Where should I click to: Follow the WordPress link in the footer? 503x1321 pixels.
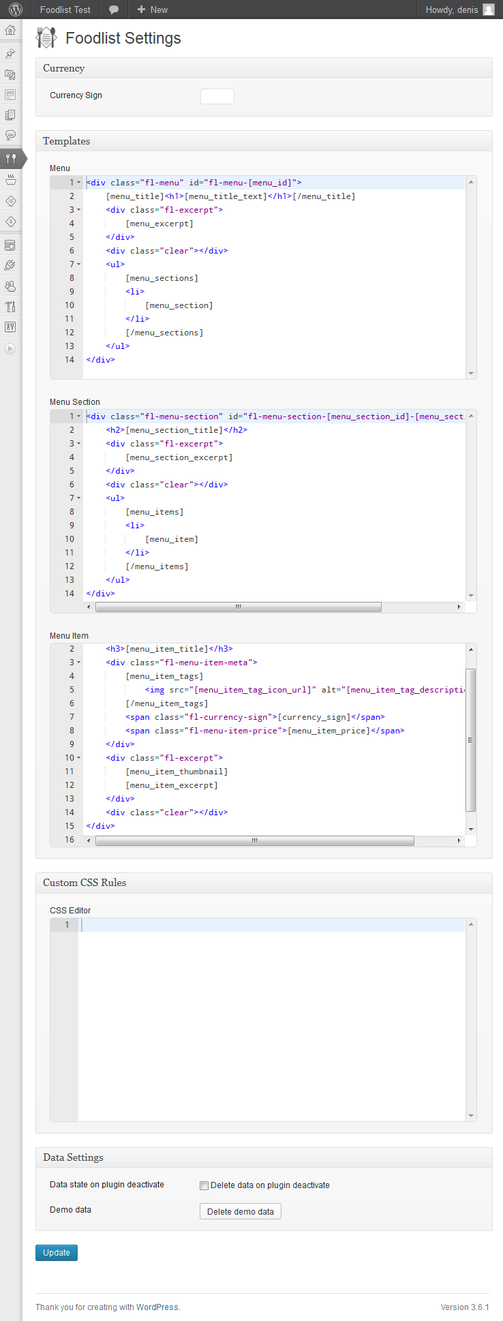157,1307
